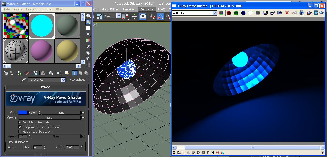Select yellow material sample slot
The width and height of the screenshot is (327, 157).
click(67, 51)
